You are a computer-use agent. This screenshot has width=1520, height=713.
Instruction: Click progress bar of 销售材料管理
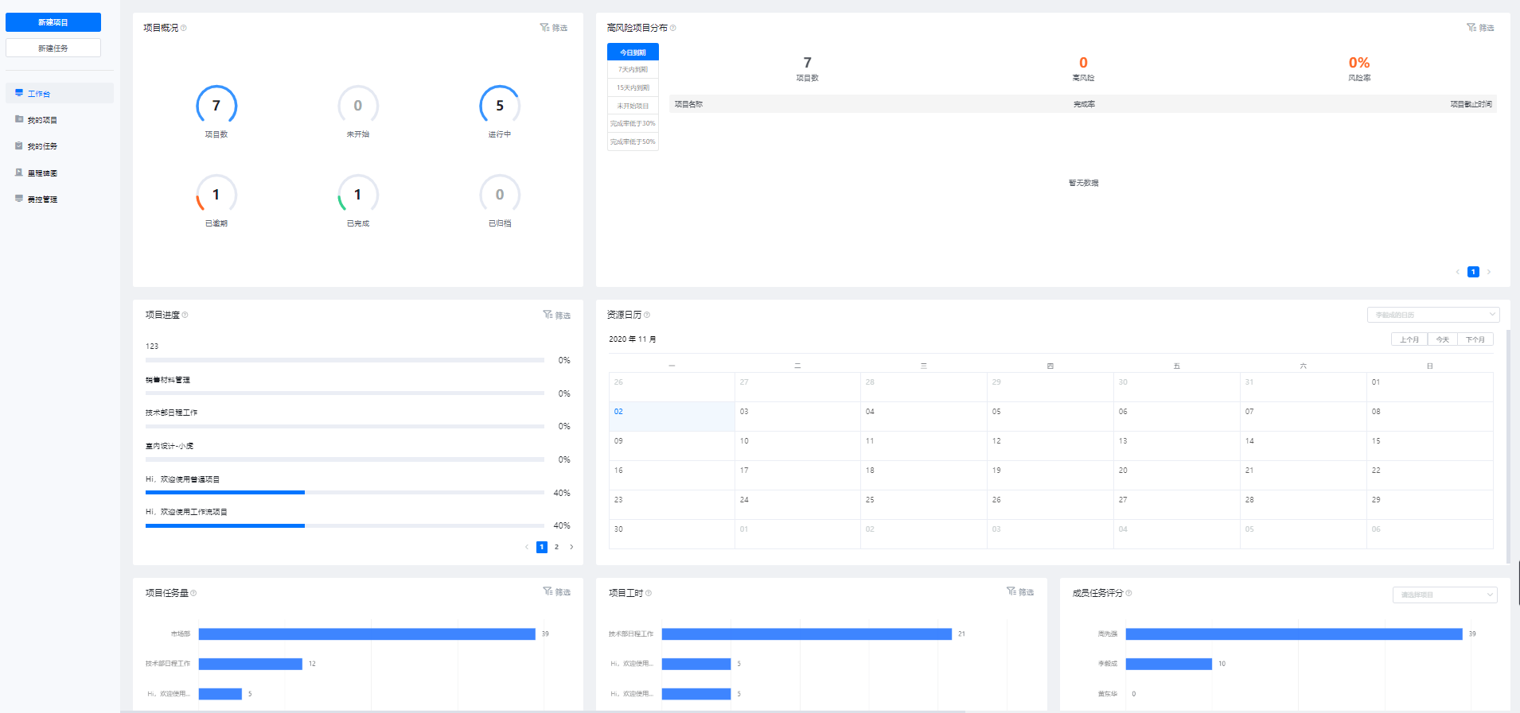click(x=345, y=393)
